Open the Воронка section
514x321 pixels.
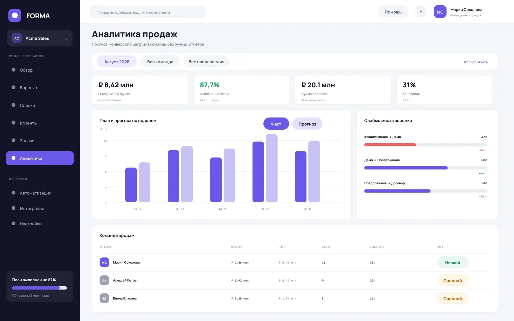[40, 88]
